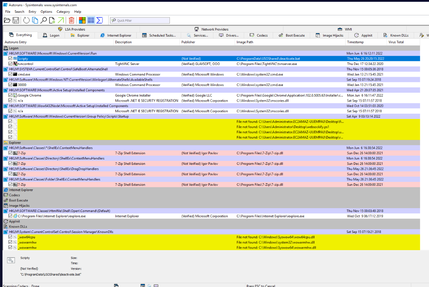Switch to the Logon tab

[x=51, y=36]
